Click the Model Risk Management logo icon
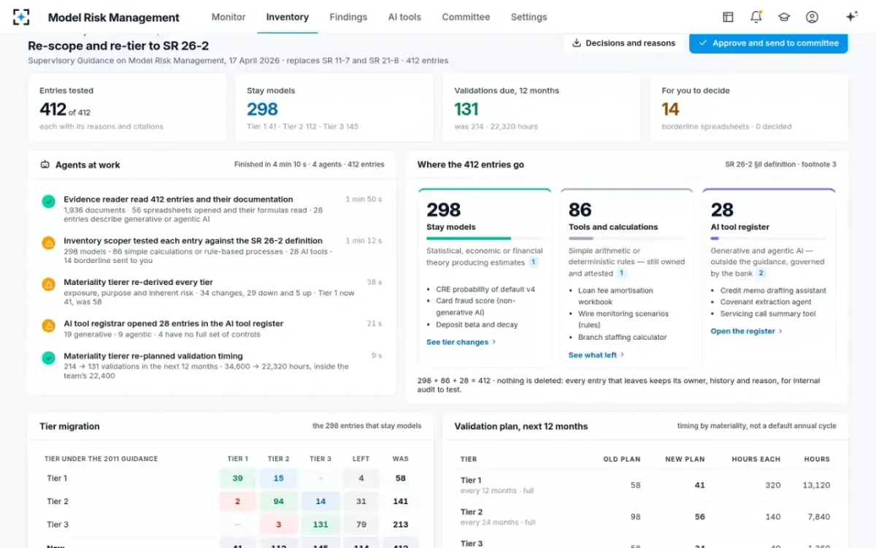Image resolution: width=876 pixels, height=548 pixels. [21, 17]
